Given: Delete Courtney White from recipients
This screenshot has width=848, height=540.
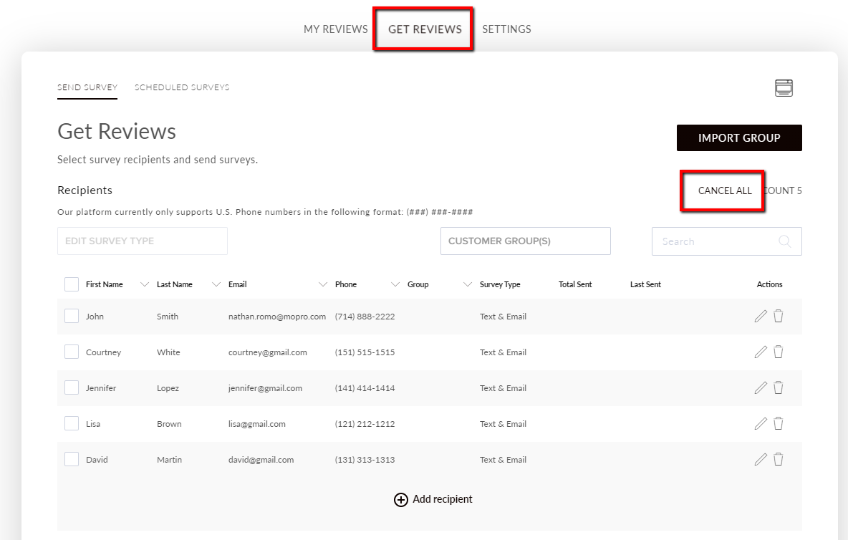Looking at the screenshot, I should [x=779, y=352].
